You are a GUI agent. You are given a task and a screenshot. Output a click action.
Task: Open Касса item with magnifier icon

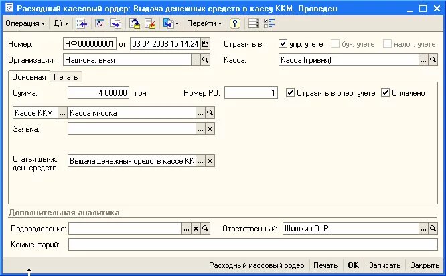click(x=433, y=60)
